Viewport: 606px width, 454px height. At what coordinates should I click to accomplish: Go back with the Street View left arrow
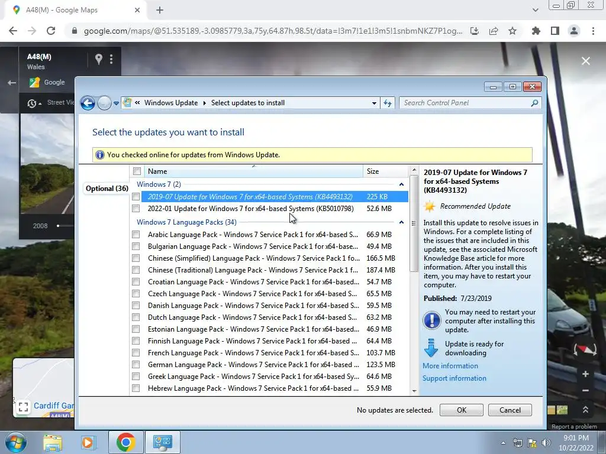[x=12, y=83]
